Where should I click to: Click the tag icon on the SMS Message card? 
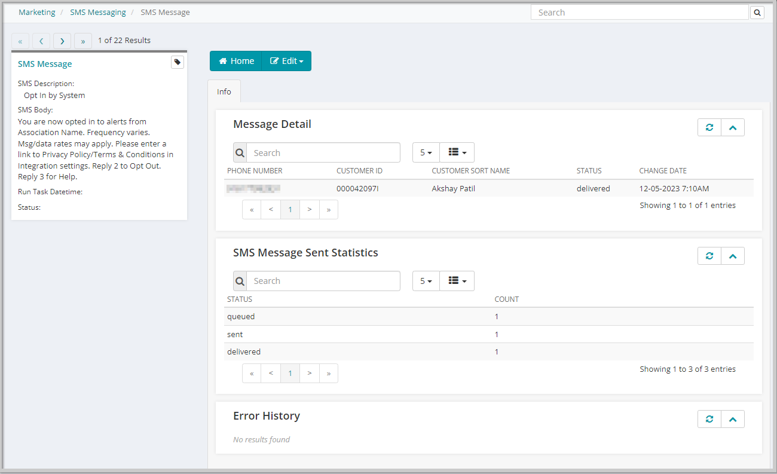tap(177, 62)
